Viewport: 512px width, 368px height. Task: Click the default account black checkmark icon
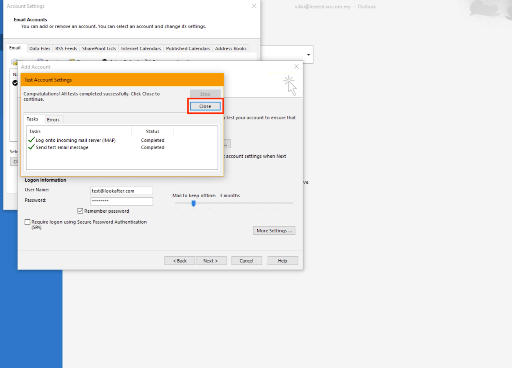[x=15, y=83]
